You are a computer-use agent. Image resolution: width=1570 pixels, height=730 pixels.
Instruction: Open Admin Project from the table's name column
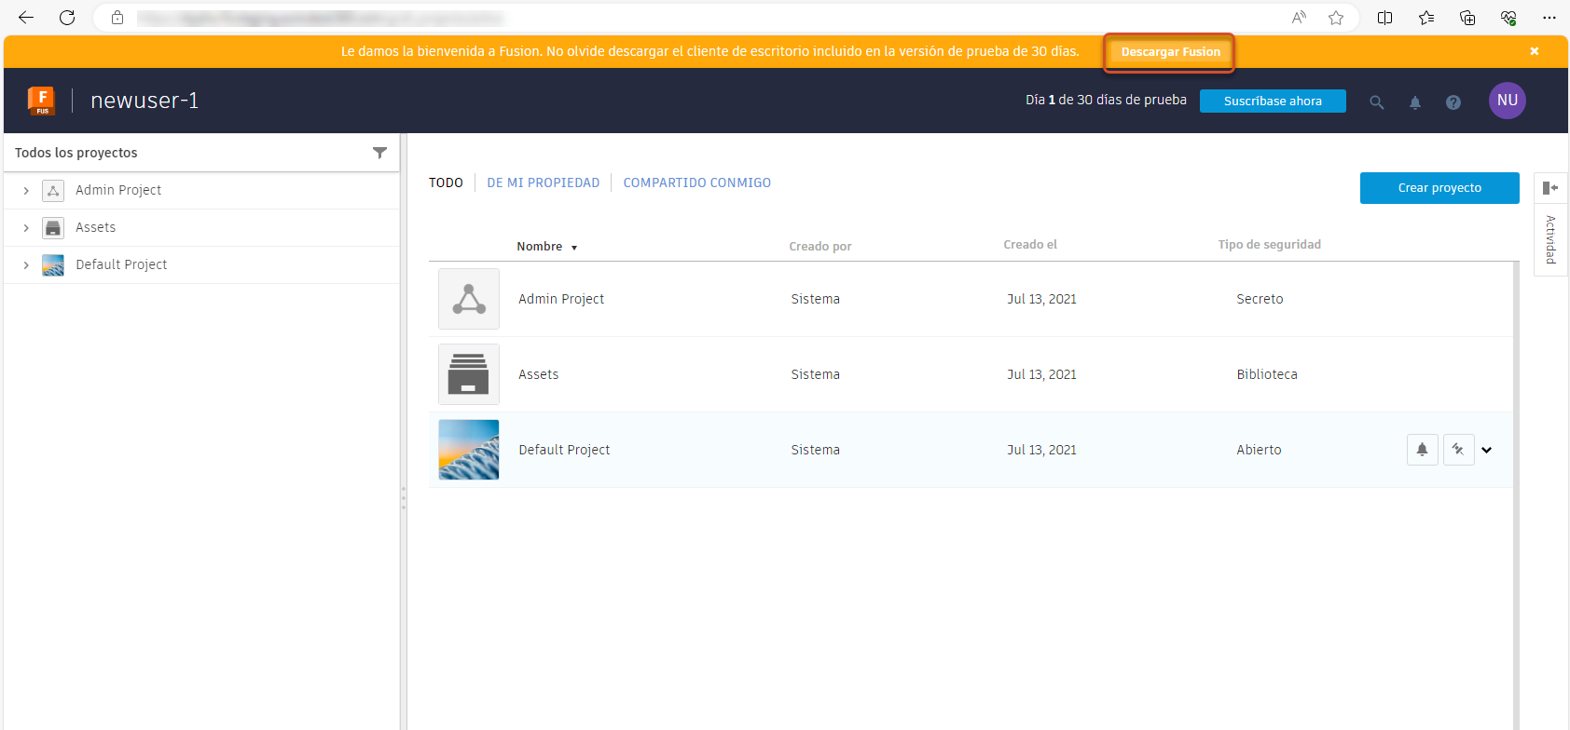561,299
